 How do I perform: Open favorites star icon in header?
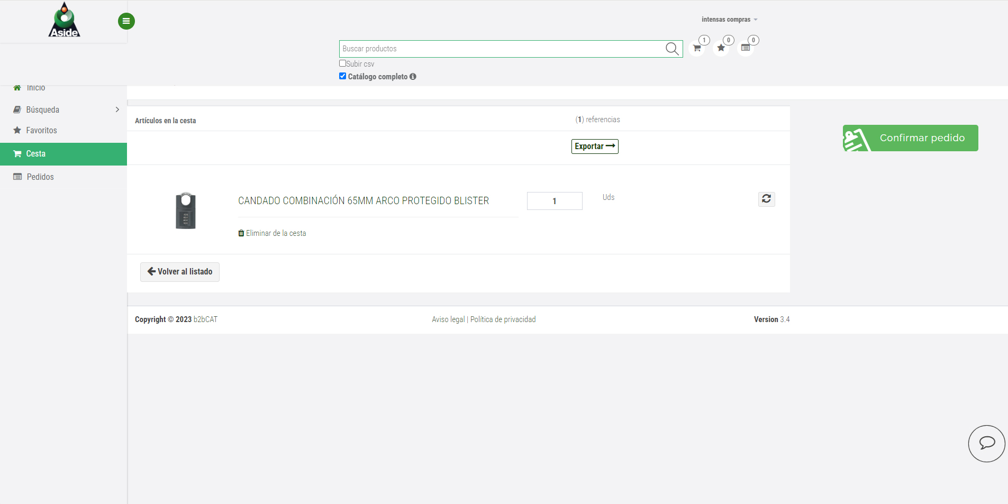click(x=721, y=48)
